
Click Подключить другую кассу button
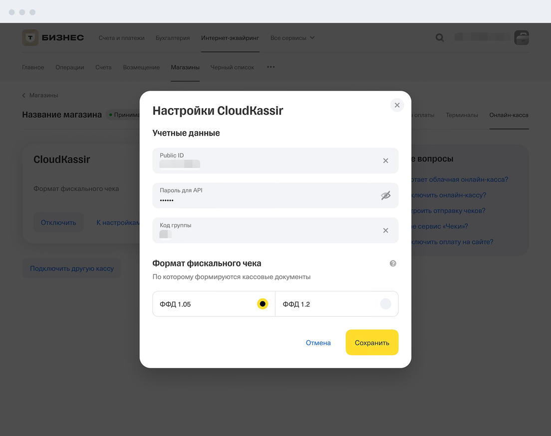click(72, 268)
